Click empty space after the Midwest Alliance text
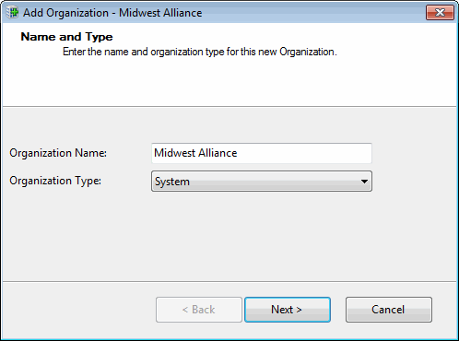The height and width of the screenshot is (341, 459). tap(304, 153)
